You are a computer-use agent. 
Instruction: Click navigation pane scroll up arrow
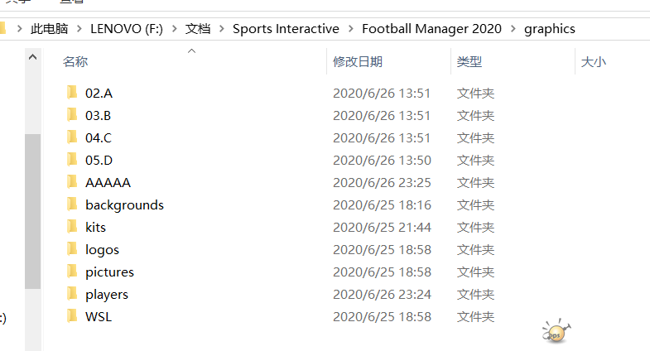click(x=33, y=57)
